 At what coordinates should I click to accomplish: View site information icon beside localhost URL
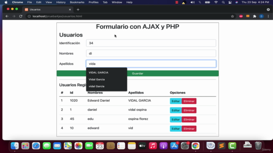coord(29,16)
